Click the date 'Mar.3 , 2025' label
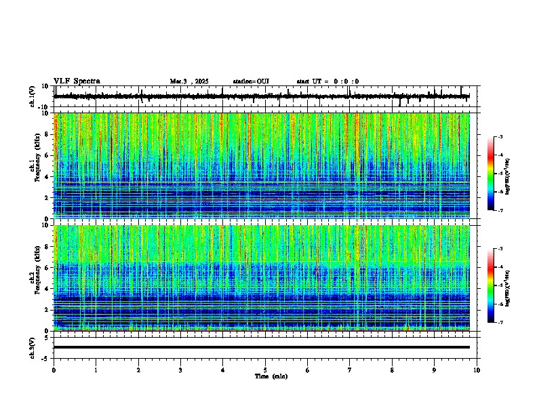Screen dimensions: 537x415 (189, 81)
